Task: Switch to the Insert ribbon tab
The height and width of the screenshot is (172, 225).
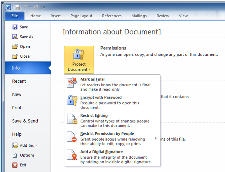Action: tap(55, 16)
